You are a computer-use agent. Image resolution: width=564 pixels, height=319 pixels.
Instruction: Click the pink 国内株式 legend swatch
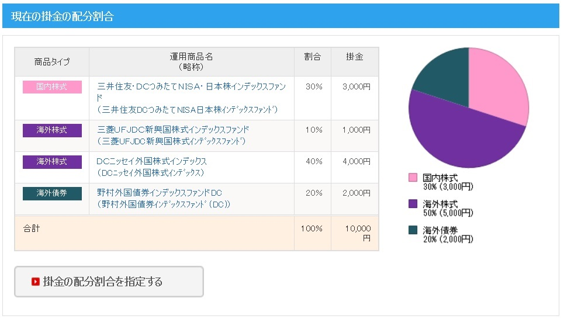coord(413,178)
